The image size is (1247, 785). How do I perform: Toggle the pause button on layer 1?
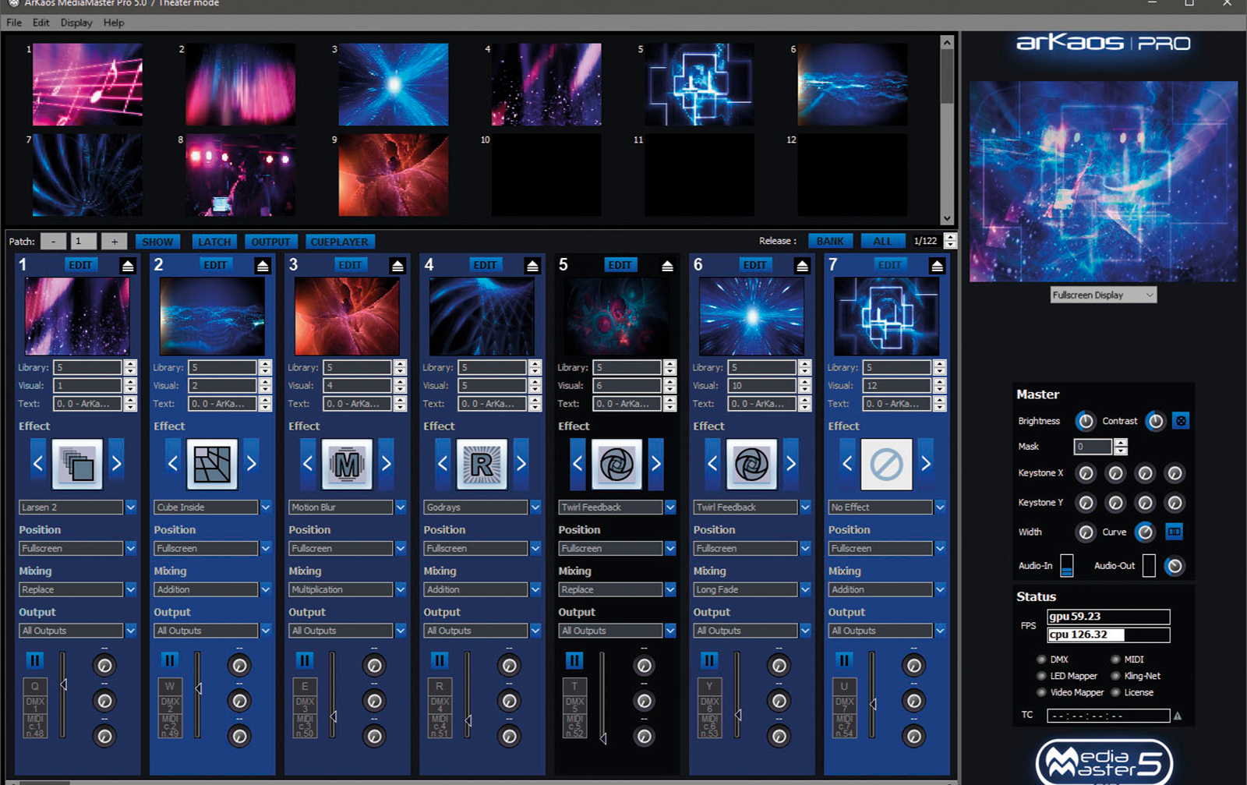point(34,660)
